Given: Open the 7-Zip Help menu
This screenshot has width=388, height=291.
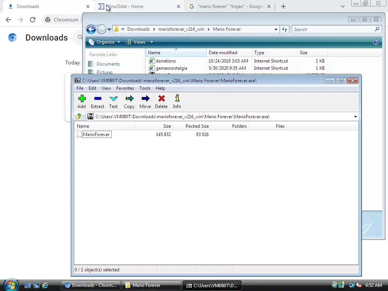Looking at the screenshot, I should 160,88.
